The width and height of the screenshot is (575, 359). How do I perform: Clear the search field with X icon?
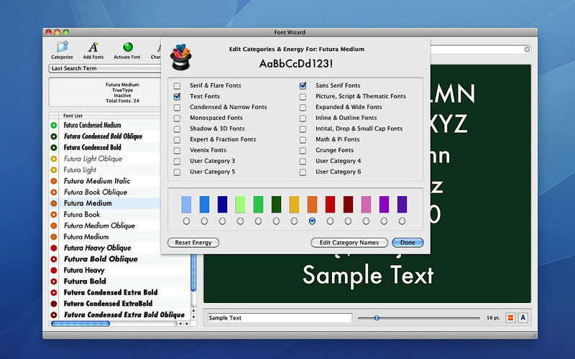tap(527, 50)
